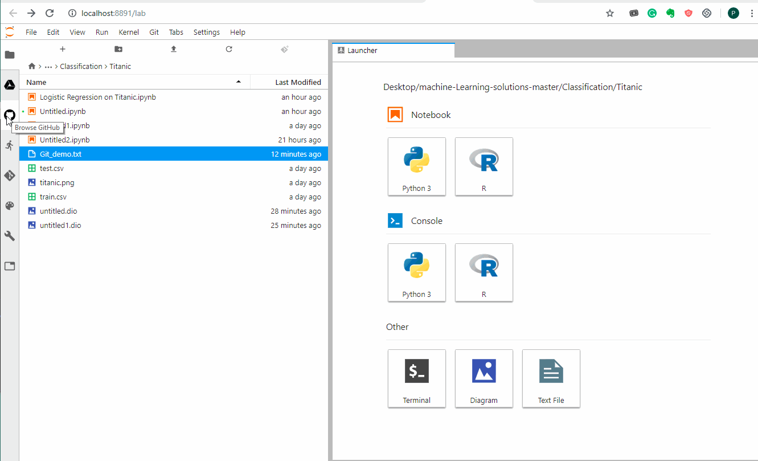Open the commands palette sidebar icon
The image size is (758, 461).
click(x=10, y=206)
